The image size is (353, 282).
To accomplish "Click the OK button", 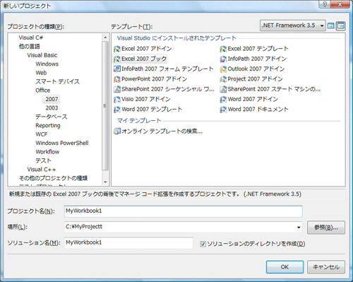I will 285,267.
